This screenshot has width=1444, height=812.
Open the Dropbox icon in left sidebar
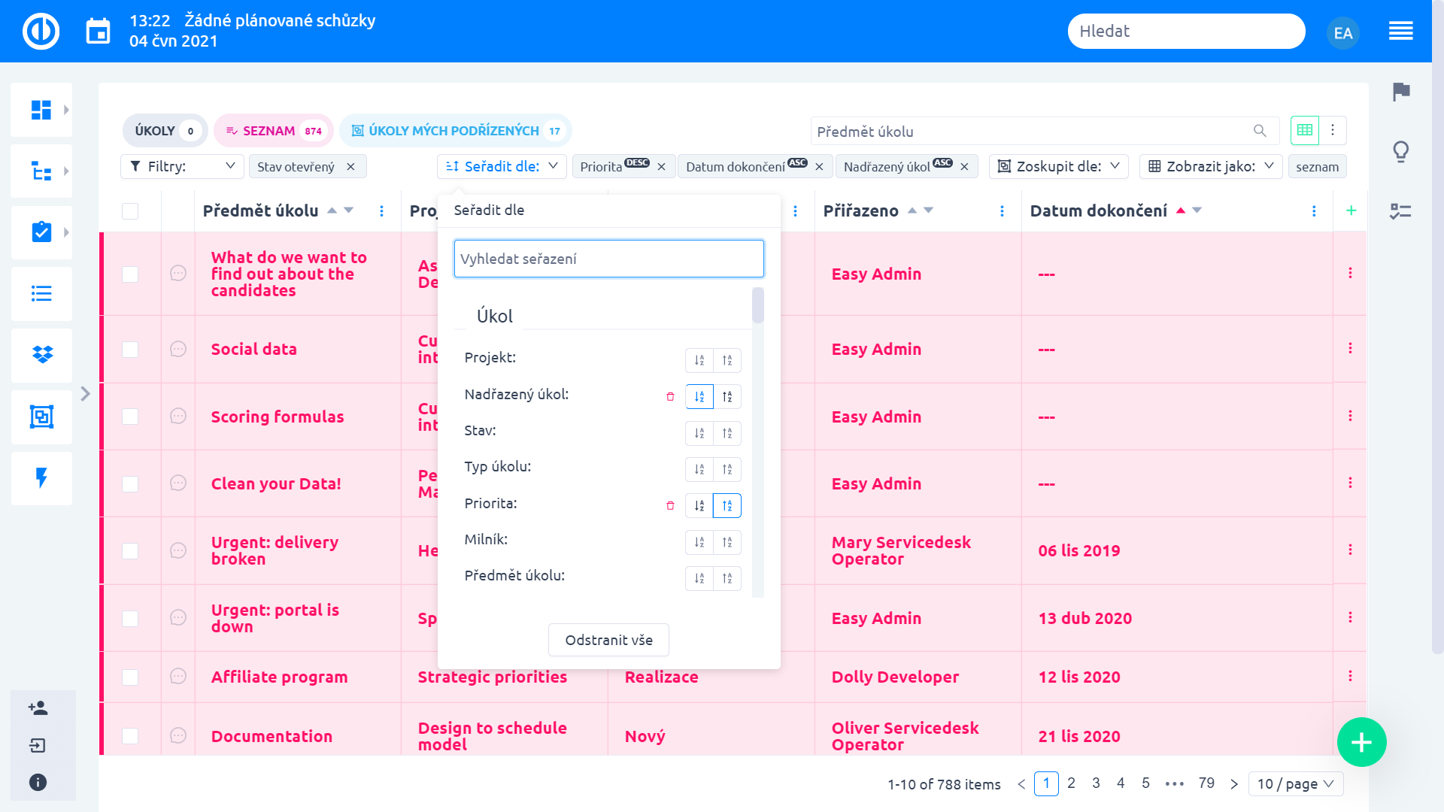pos(42,354)
